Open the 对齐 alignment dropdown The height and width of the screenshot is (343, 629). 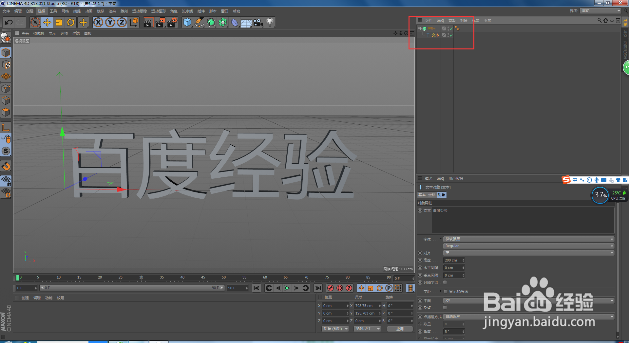(529, 253)
